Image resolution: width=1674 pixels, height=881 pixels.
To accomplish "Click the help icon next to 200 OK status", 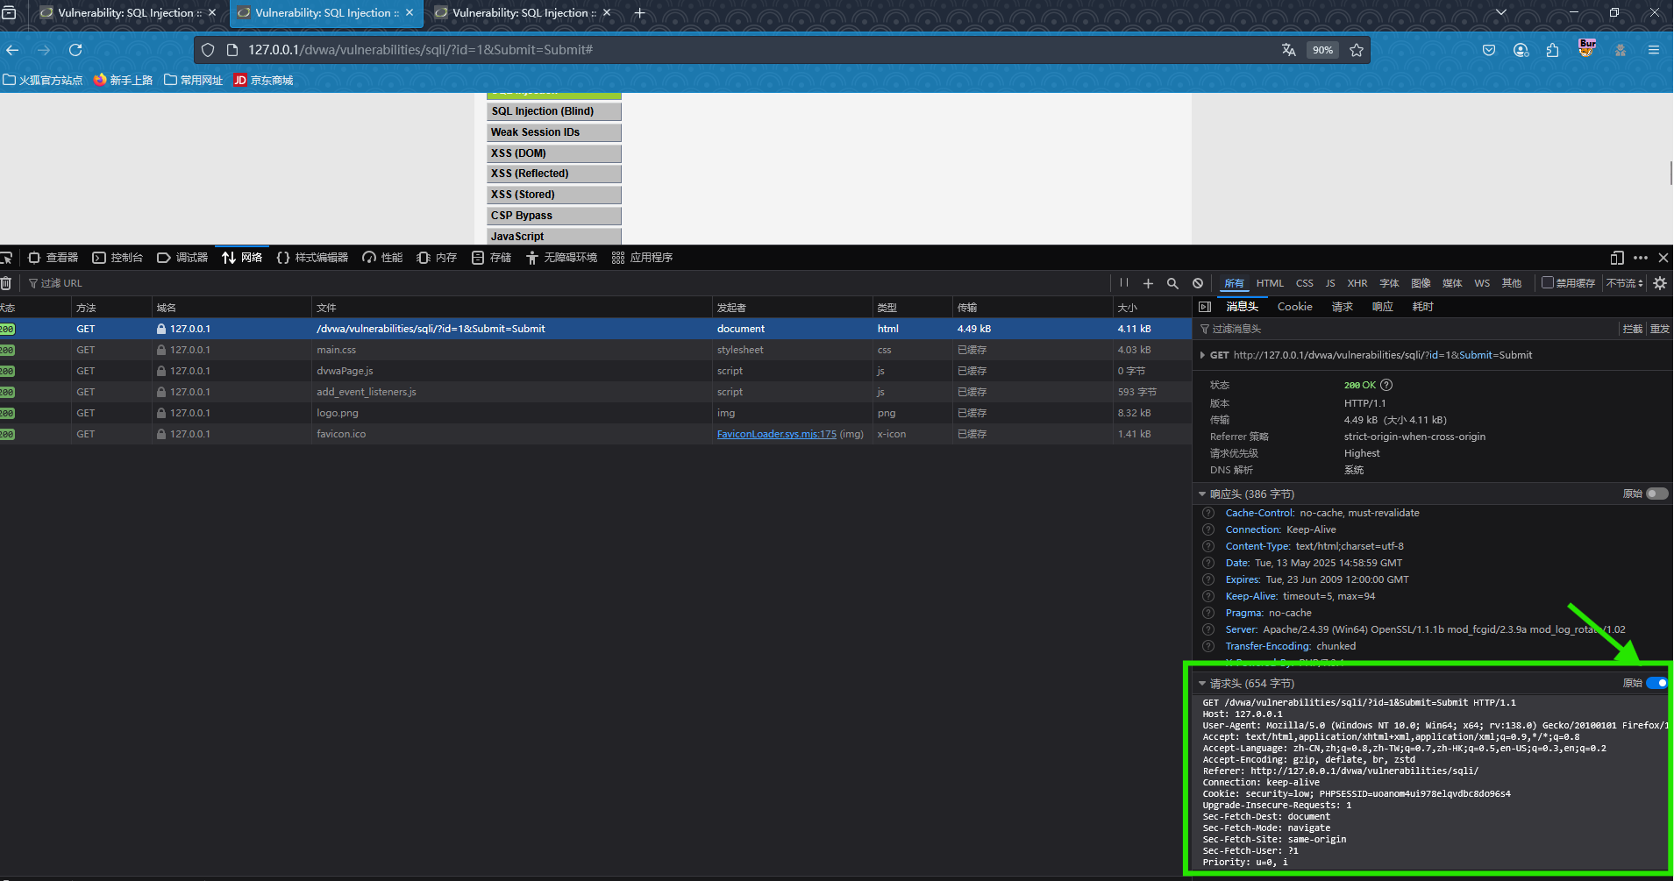I will [x=1386, y=385].
